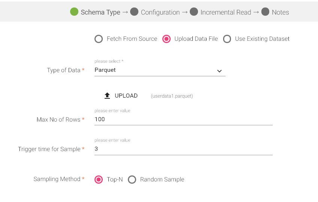This screenshot has height=202, width=318.
Task: Select the Fetch From Source option
Action: click(99, 39)
